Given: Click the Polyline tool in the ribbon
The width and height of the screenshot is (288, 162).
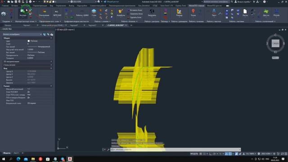Looking at the screenshot, I should 276,13.
